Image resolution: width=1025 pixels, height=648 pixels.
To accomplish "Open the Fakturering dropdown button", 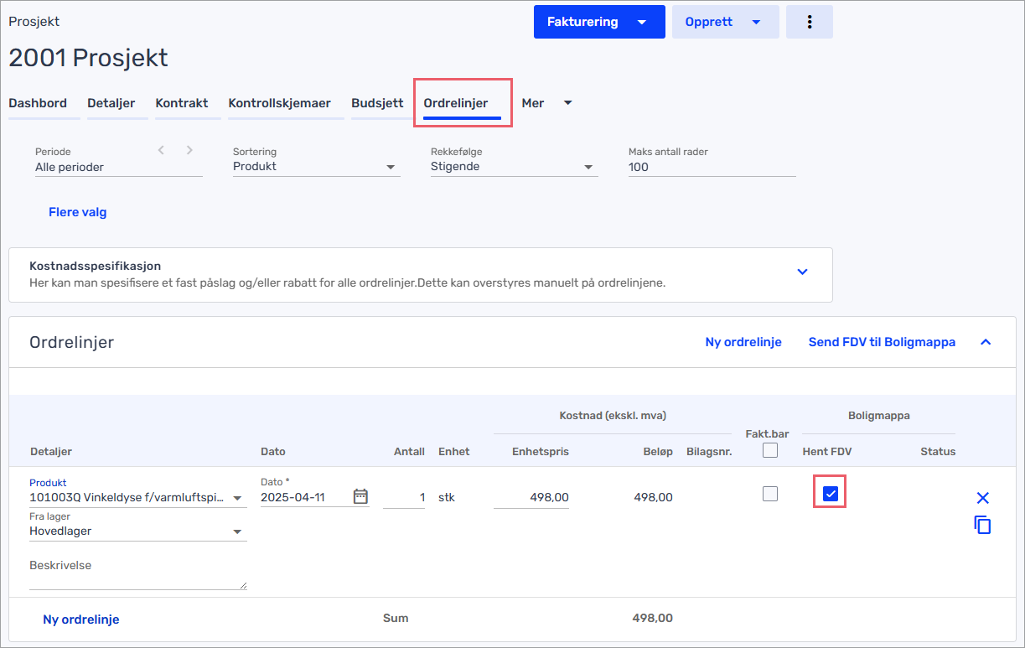I will click(x=599, y=22).
